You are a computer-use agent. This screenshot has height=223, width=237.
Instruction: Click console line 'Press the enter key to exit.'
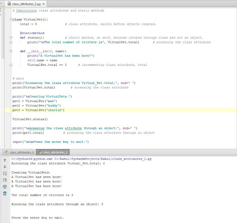(37, 218)
